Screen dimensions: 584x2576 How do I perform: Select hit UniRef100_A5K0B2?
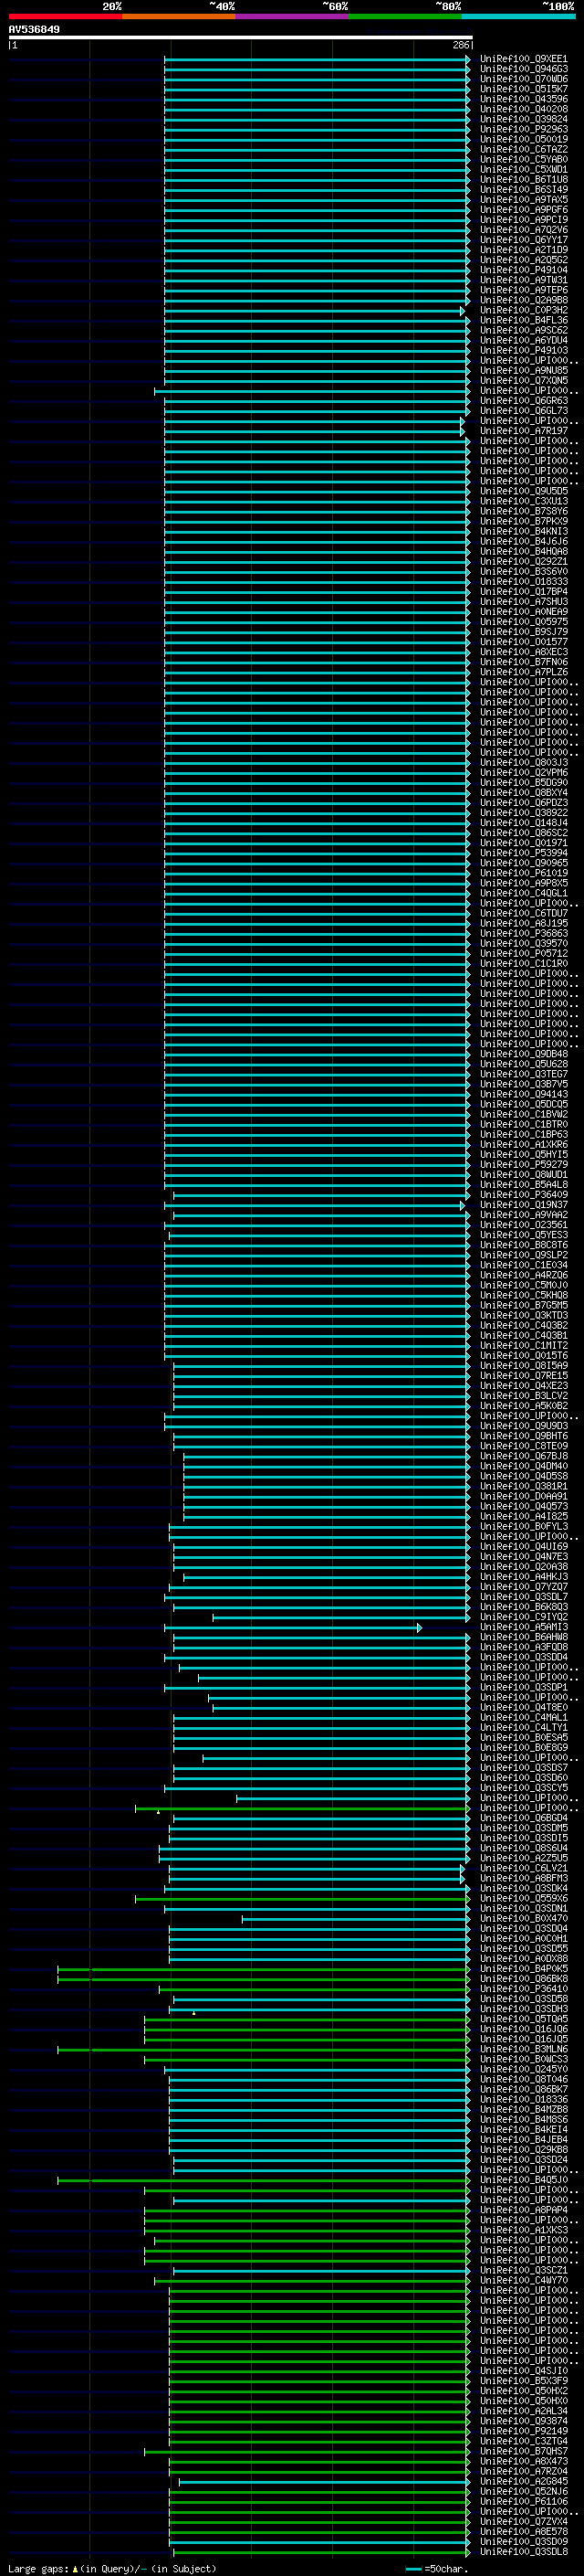523,1406
